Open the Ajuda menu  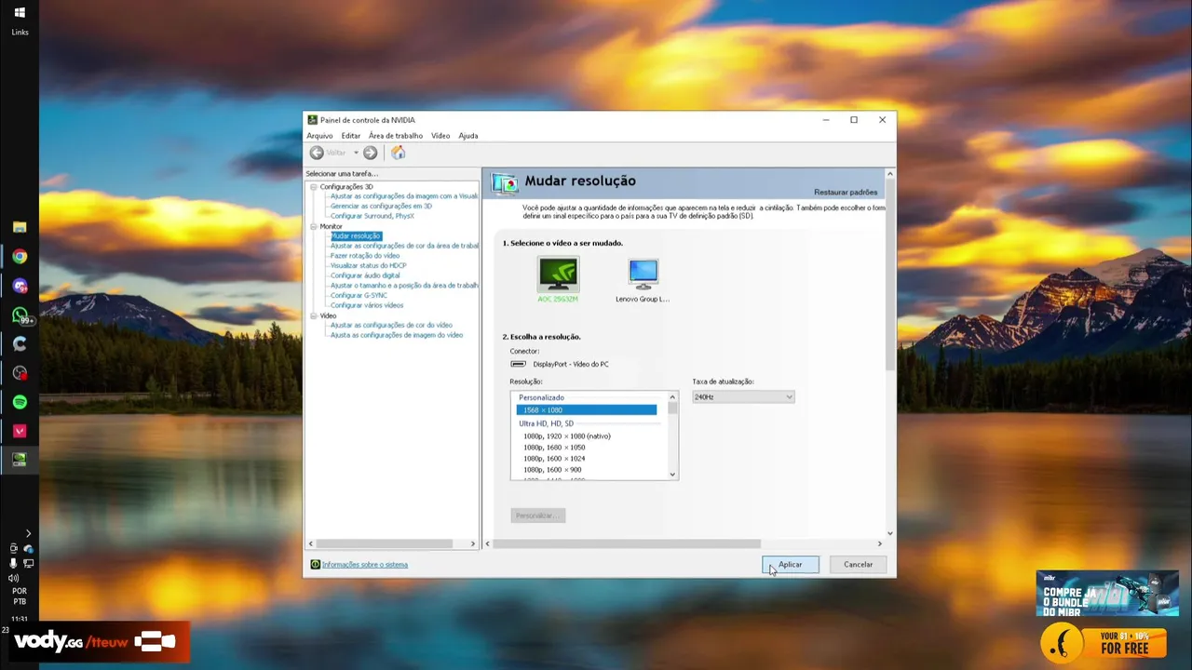(468, 136)
